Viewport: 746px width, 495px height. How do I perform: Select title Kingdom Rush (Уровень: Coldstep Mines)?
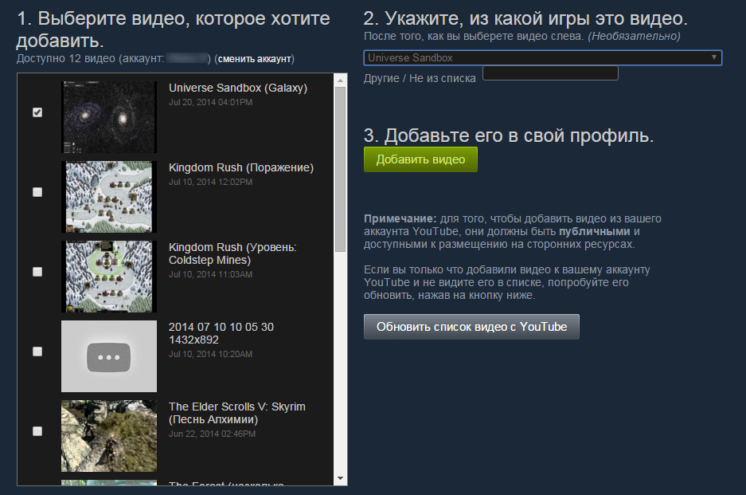(232, 253)
